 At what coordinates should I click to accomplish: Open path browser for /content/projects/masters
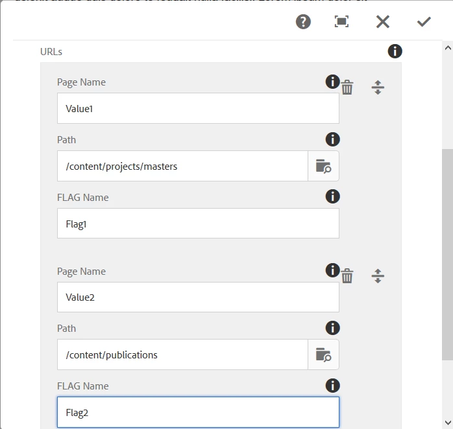pyautogui.click(x=323, y=167)
